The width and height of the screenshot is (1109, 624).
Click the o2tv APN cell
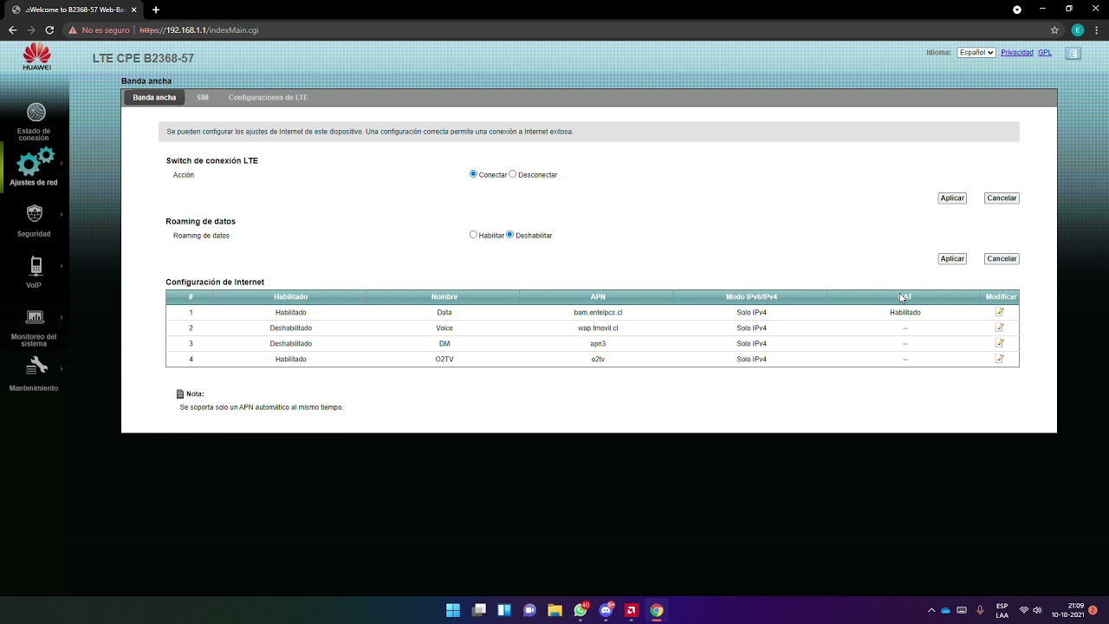598,359
